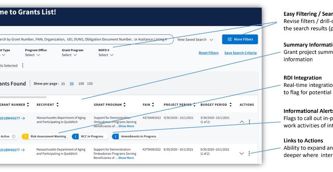This screenshot has height=172, width=333.
Task: Expand the View Saved Search dropdown
Action: [x=195, y=40]
